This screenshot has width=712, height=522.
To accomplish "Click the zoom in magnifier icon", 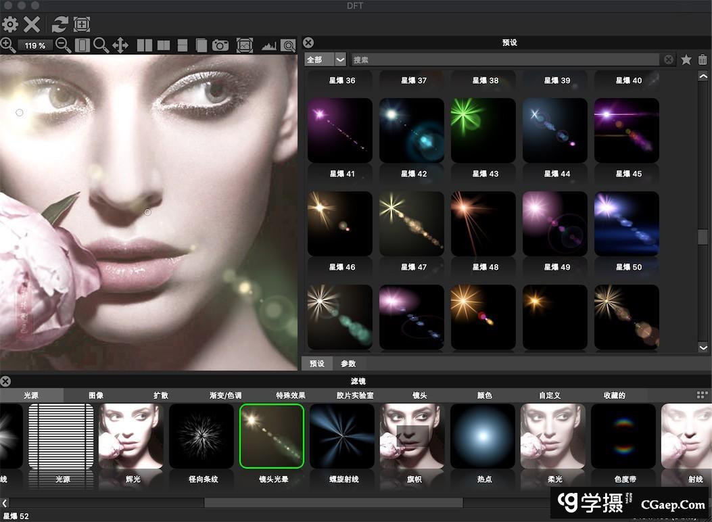I will 8,45.
